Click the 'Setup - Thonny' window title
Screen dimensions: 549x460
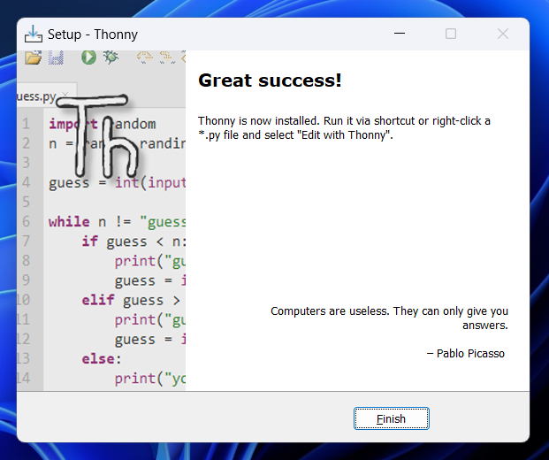pyautogui.click(x=93, y=34)
